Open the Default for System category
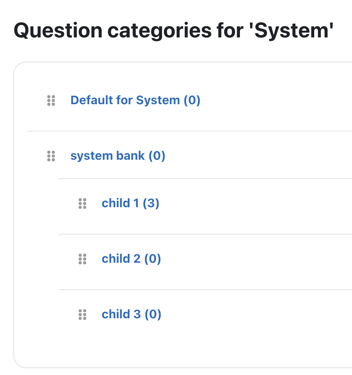 135,100
